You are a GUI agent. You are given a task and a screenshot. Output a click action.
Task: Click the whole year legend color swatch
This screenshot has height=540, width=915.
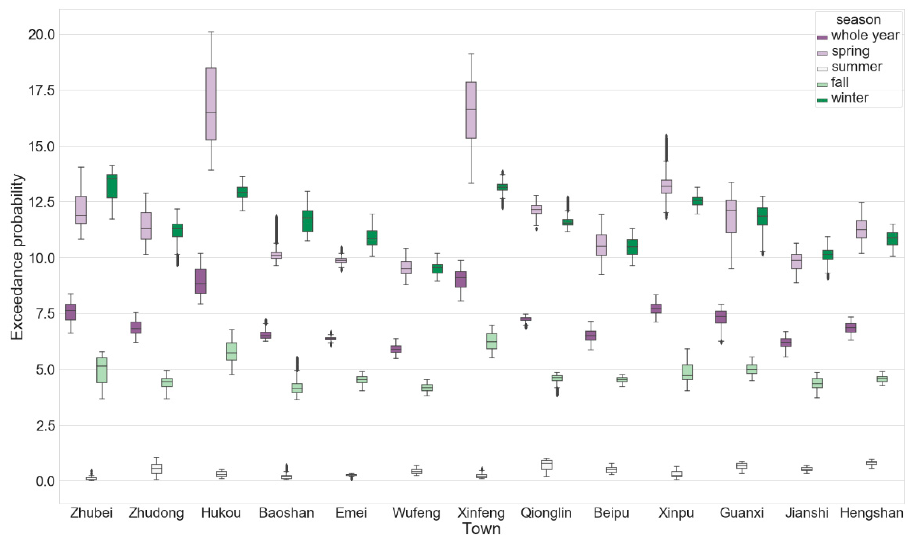point(822,38)
